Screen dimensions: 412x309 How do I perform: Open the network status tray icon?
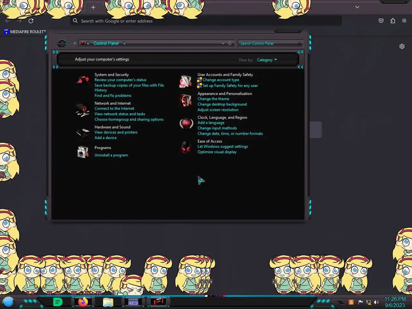pos(369,302)
